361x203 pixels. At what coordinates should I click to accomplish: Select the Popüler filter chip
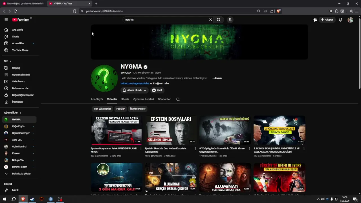(x=120, y=109)
